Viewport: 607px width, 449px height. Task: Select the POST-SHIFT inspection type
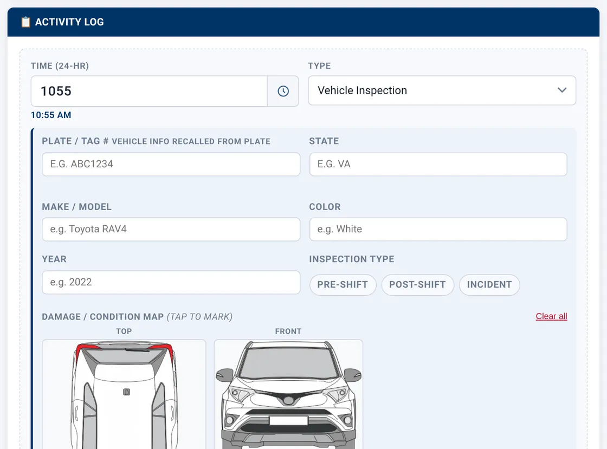coord(417,285)
